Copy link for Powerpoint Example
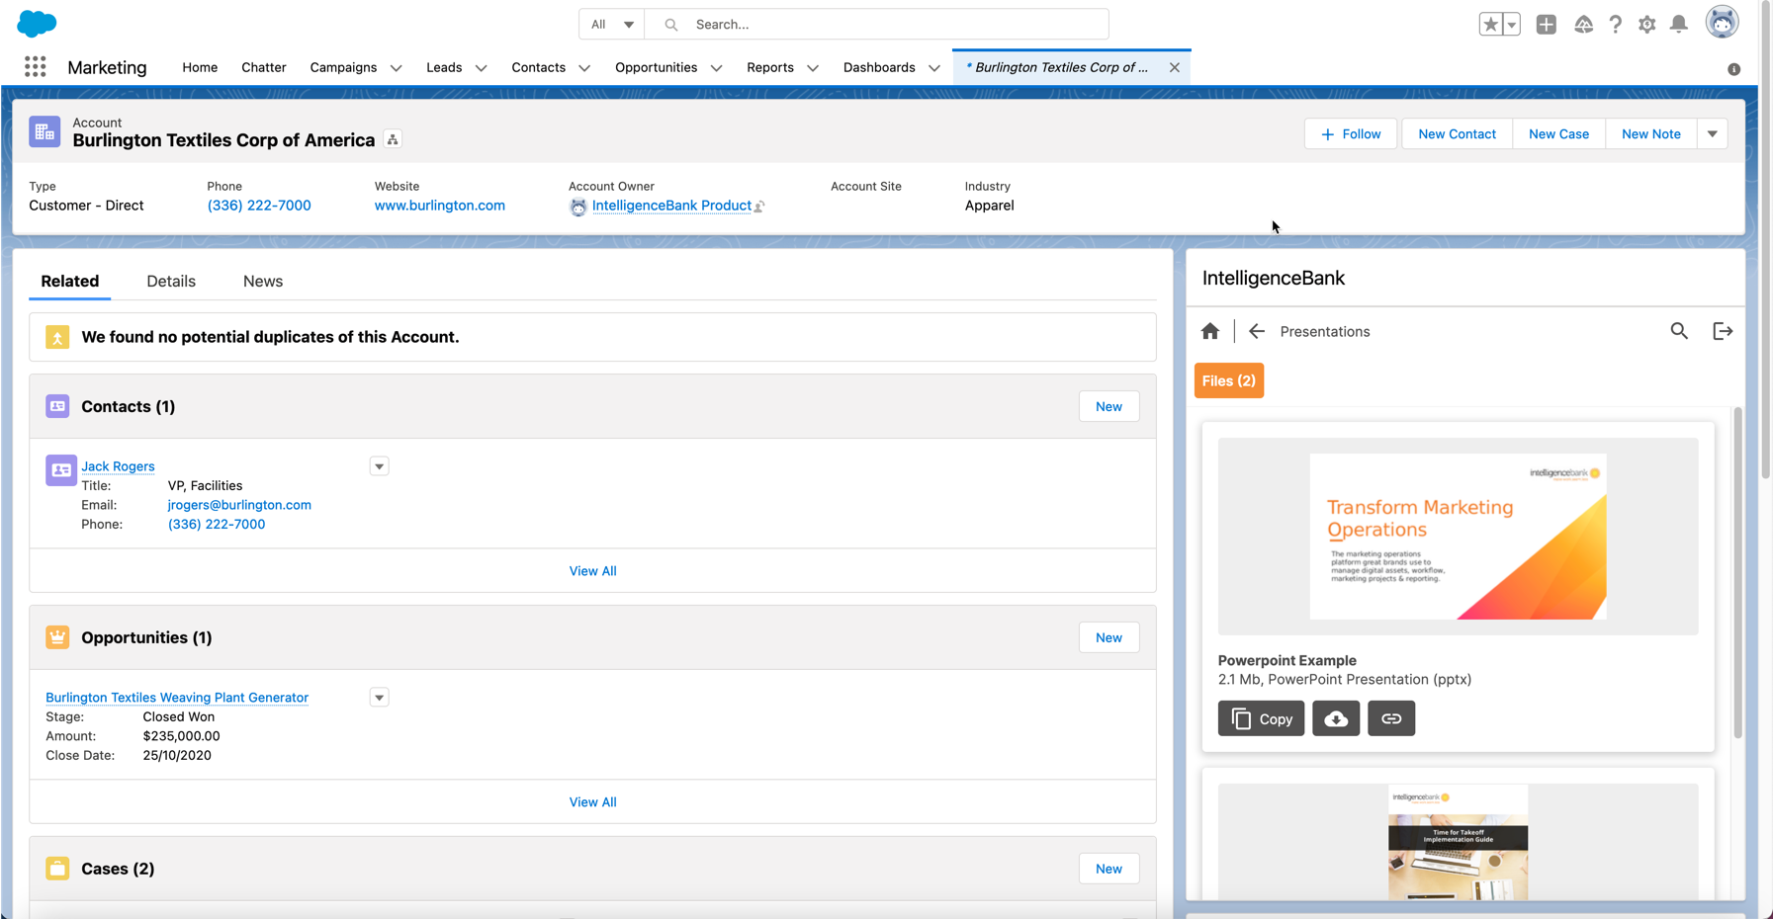The width and height of the screenshot is (1773, 919). 1390,718
